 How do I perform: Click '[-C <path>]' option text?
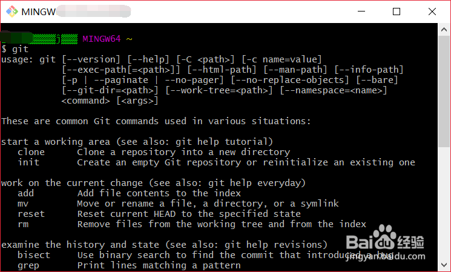click(205, 59)
